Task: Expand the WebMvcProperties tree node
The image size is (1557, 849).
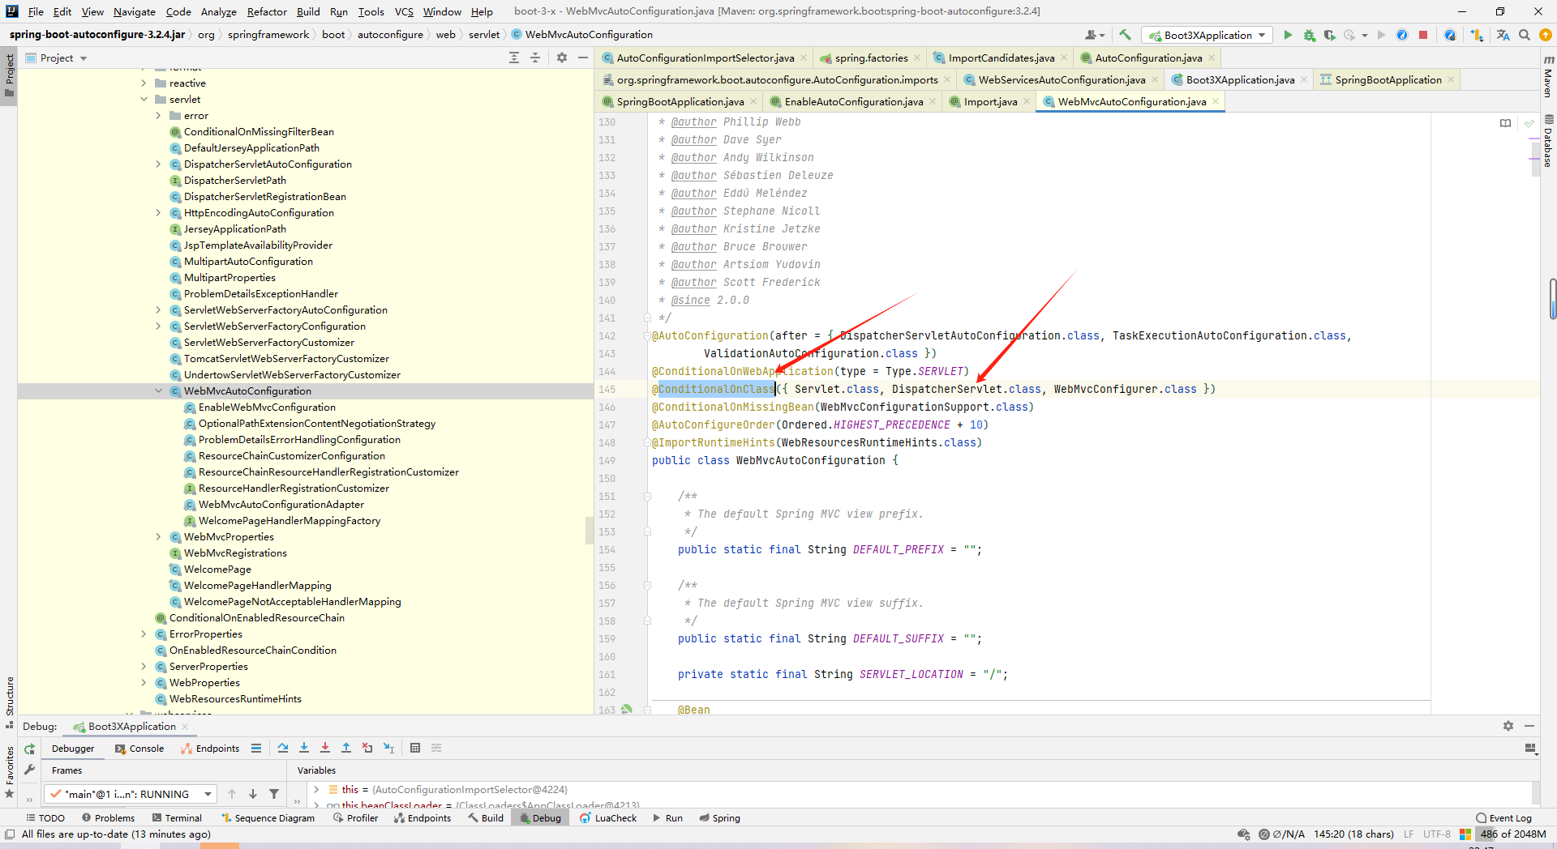Action: [x=159, y=536]
